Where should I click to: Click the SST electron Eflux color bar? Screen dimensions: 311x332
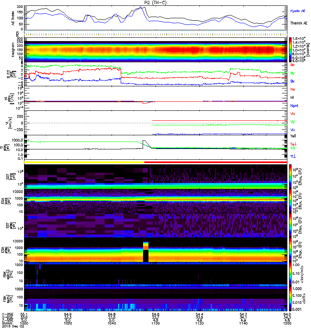coord(290,225)
